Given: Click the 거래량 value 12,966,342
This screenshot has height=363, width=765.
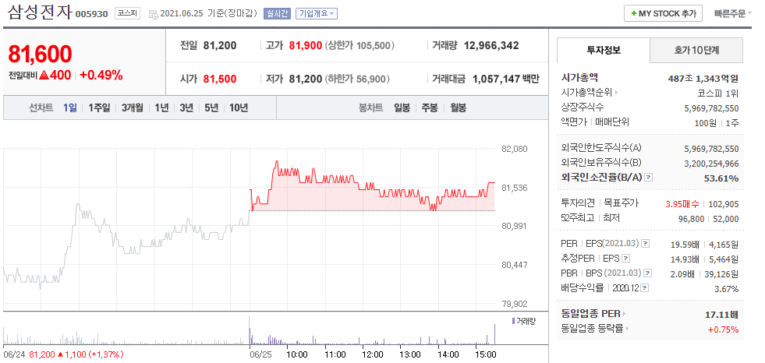Looking at the screenshot, I should [x=491, y=46].
